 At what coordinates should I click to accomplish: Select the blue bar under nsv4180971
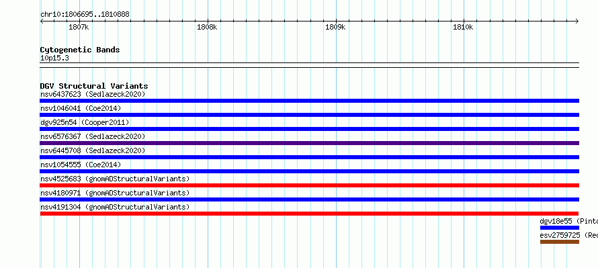[309, 199]
